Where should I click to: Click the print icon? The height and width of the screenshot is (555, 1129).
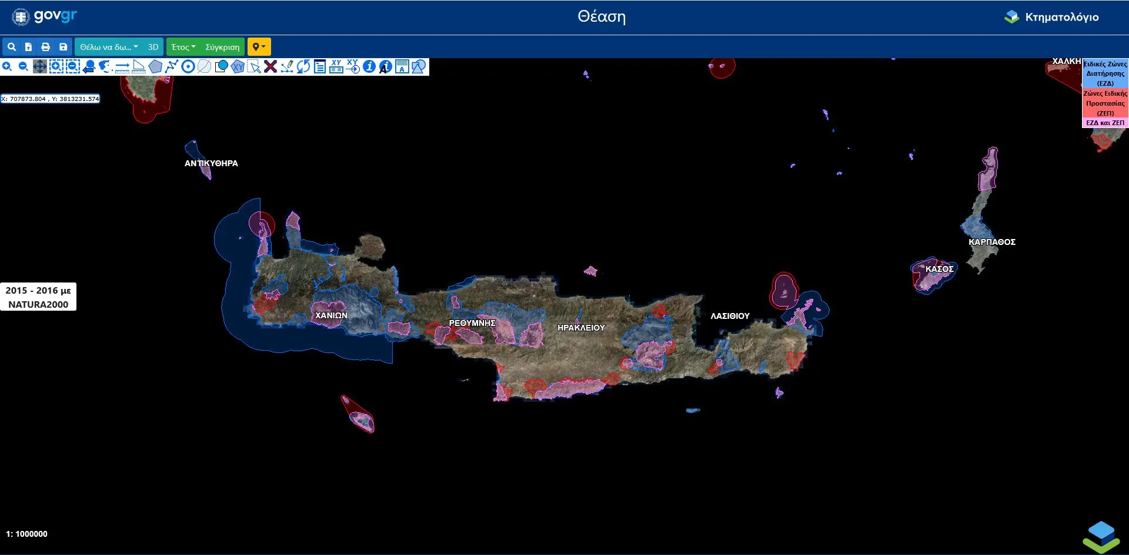pyautogui.click(x=45, y=47)
